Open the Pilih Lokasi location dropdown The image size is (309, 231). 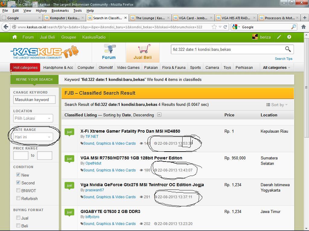33,118
